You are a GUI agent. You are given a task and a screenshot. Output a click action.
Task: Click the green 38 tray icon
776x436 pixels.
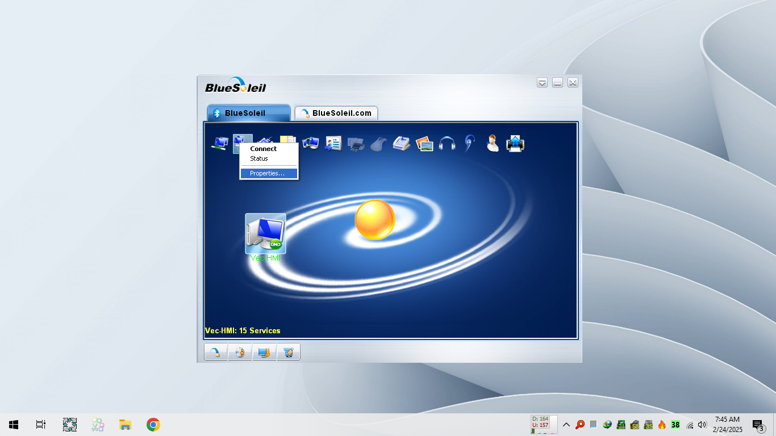tap(675, 425)
